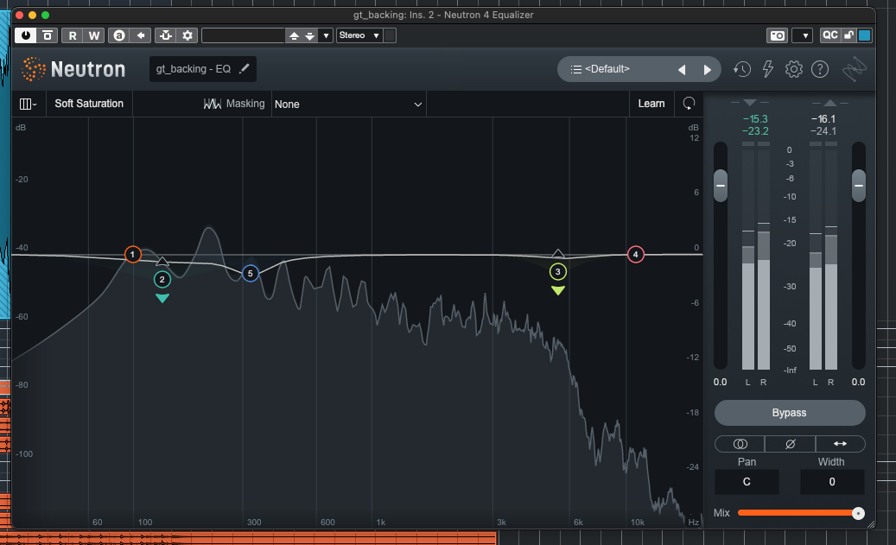Click white triangle handle above band 2
Viewport: 896px width, 545px height.
click(162, 261)
